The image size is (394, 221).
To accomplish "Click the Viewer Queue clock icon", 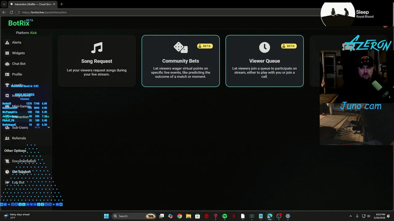I will click(264, 48).
